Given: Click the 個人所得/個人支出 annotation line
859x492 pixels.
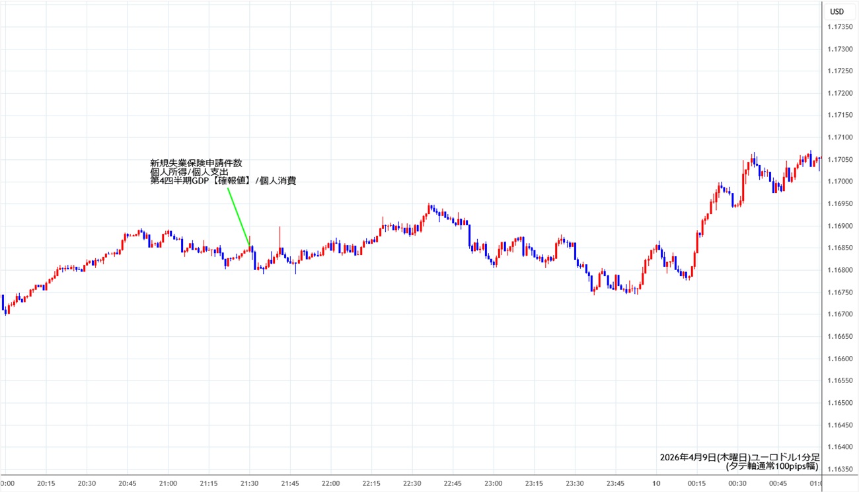Looking at the screenshot, I should point(189,172).
